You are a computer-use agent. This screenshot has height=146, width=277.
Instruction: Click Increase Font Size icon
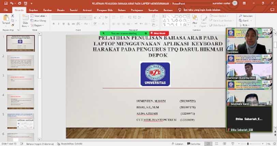[x=95, y=17]
